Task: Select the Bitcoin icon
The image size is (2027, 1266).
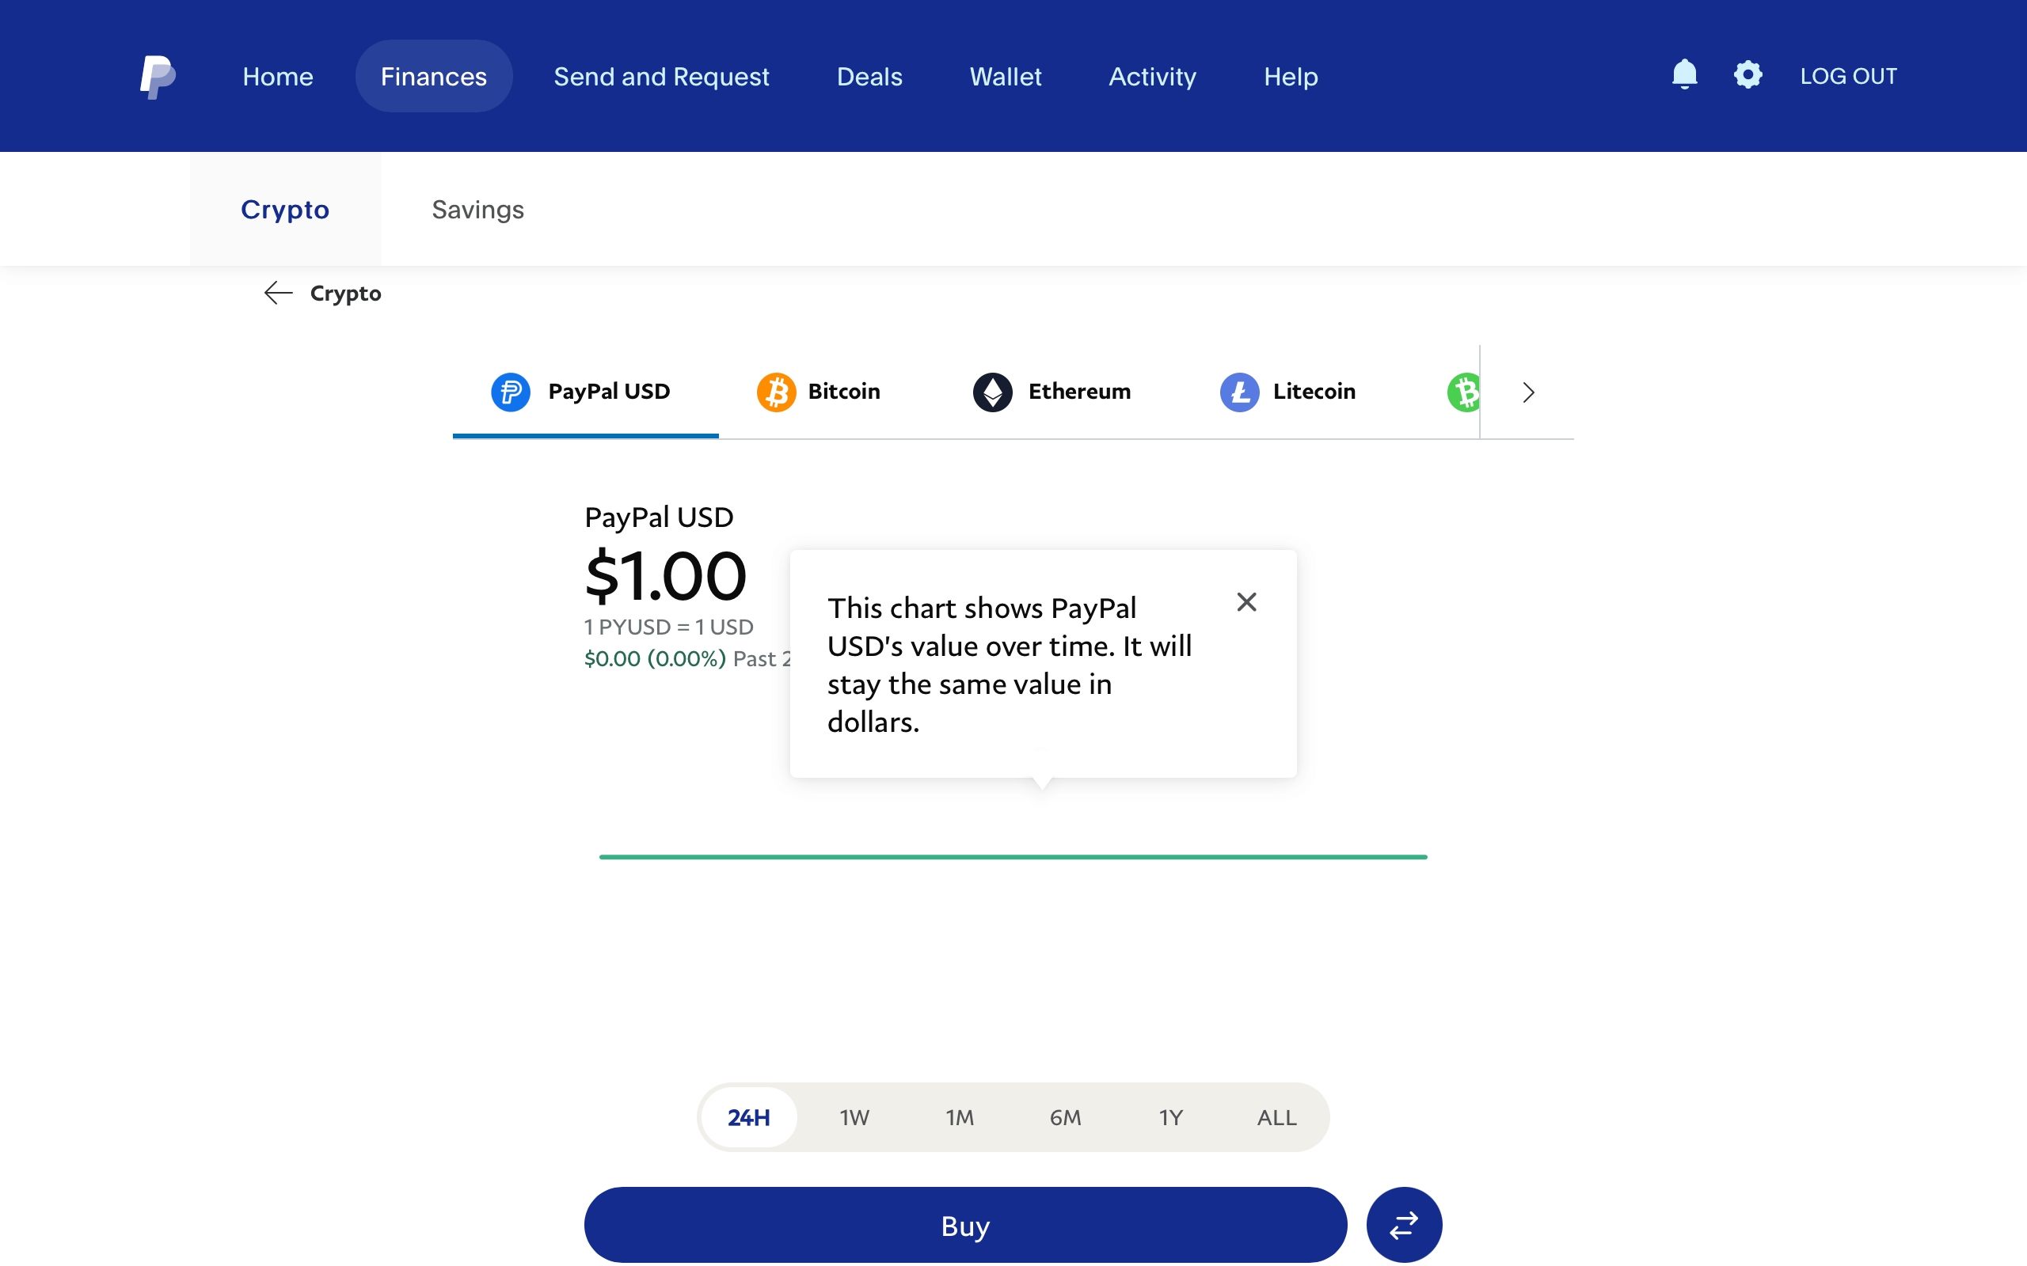Action: coord(777,391)
